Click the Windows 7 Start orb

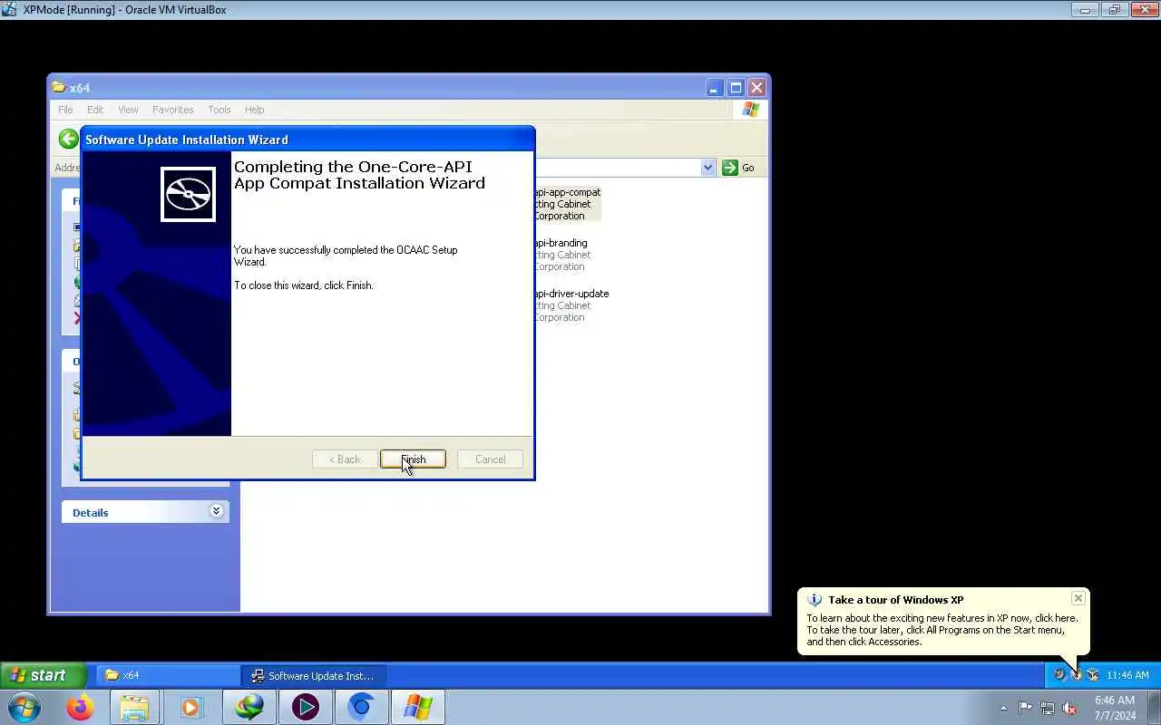[24, 707]
